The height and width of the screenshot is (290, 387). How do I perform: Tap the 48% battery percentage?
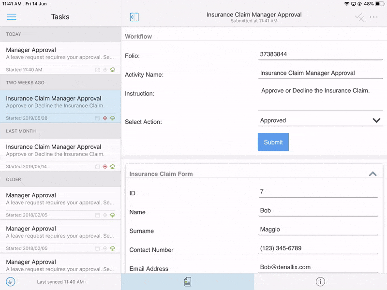tap(369, 4)
